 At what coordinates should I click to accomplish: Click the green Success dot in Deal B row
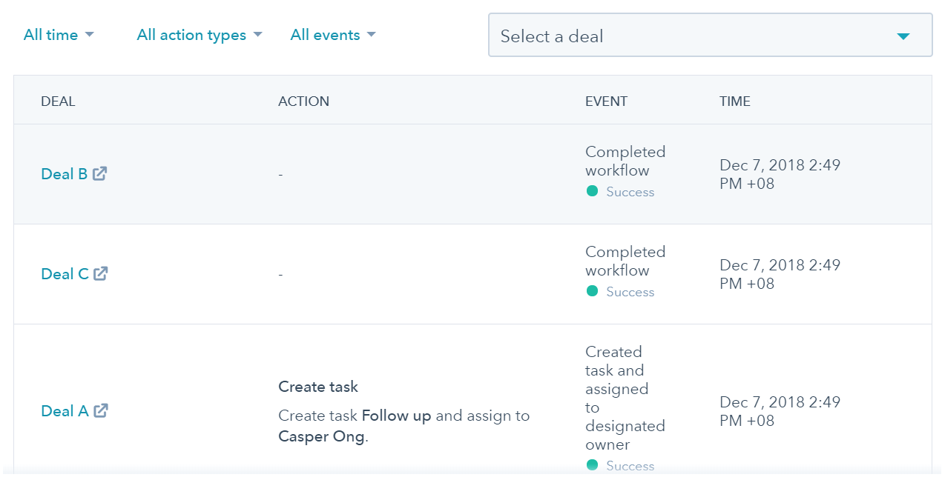592,191
